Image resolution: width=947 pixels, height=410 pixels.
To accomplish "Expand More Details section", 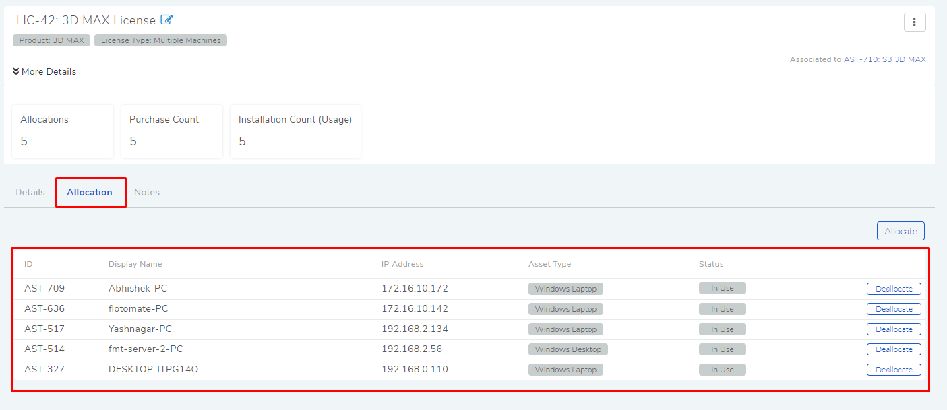I will click(44, 71).
